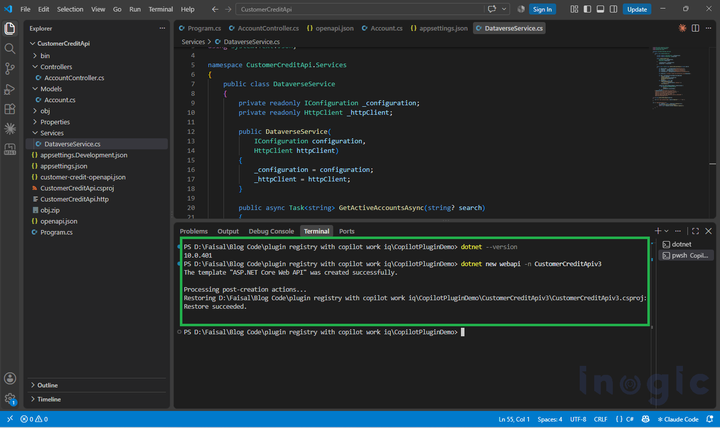720x428 pixels.
Task: Open Copilot chat dropdown arrow in title bar
Action: [x=504, y=9]
